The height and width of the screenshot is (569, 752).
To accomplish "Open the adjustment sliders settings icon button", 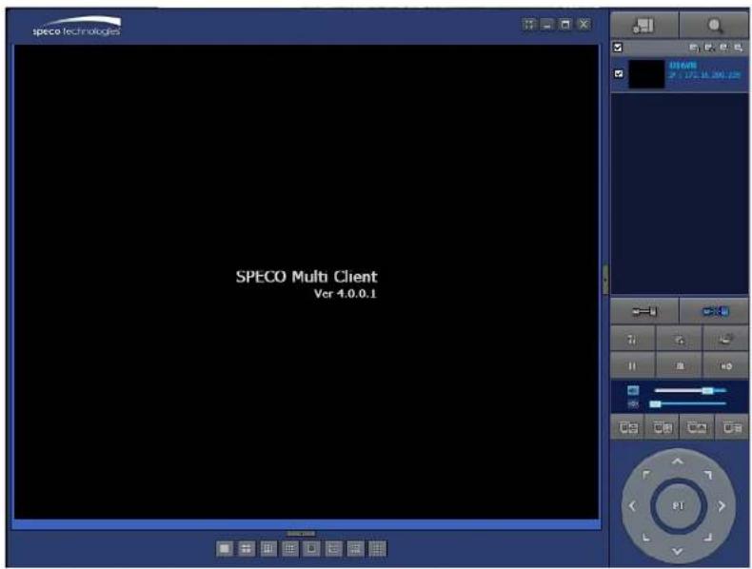I will pyautogui.click(x=632, y=340).
